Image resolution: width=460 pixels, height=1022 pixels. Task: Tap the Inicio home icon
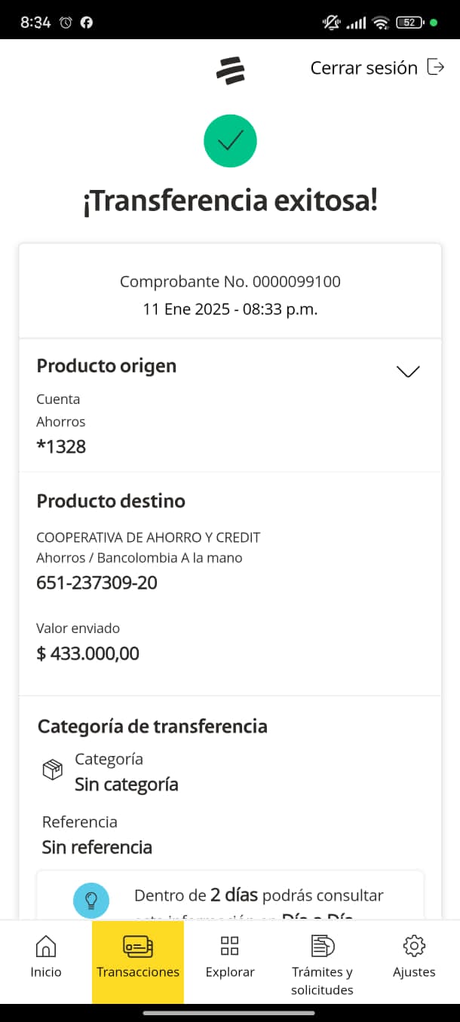pos(46,946)
